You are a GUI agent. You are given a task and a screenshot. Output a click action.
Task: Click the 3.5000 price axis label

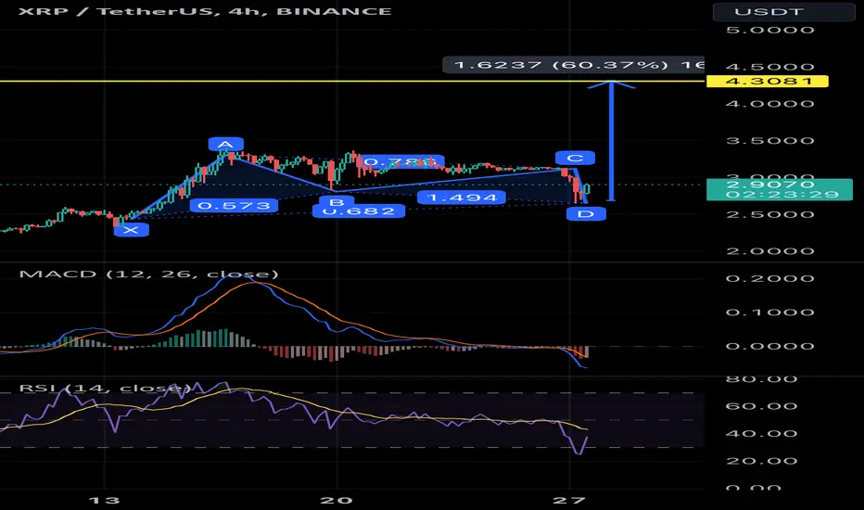point(769,141)
